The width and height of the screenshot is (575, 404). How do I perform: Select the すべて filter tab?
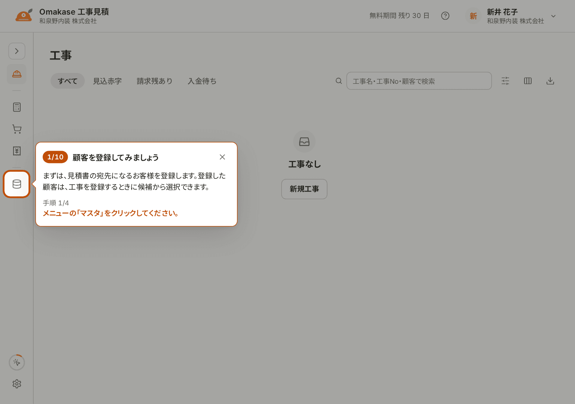[68, 81]
